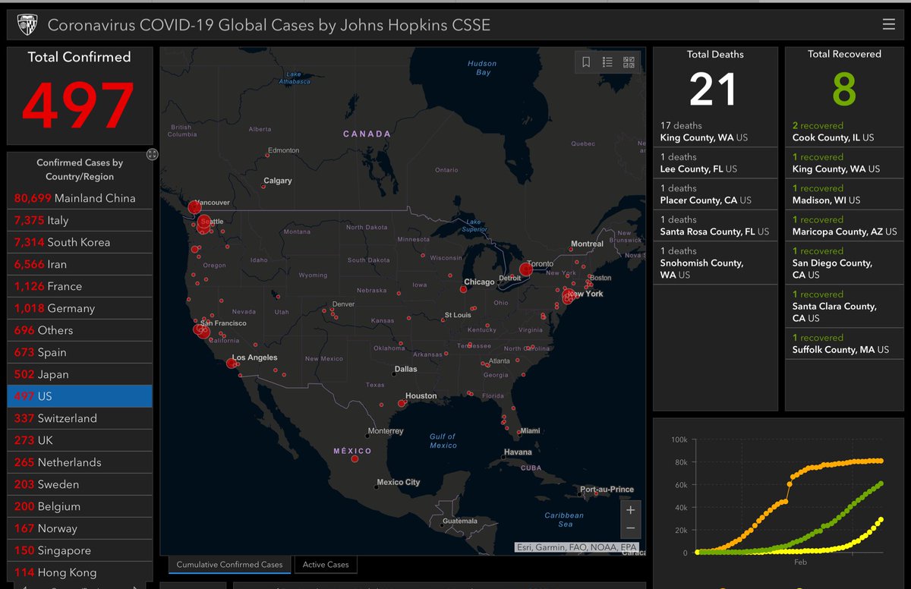911x589 pixels.
Task: Click Lee County FL deaths entry
Action: tap(715, 162)
